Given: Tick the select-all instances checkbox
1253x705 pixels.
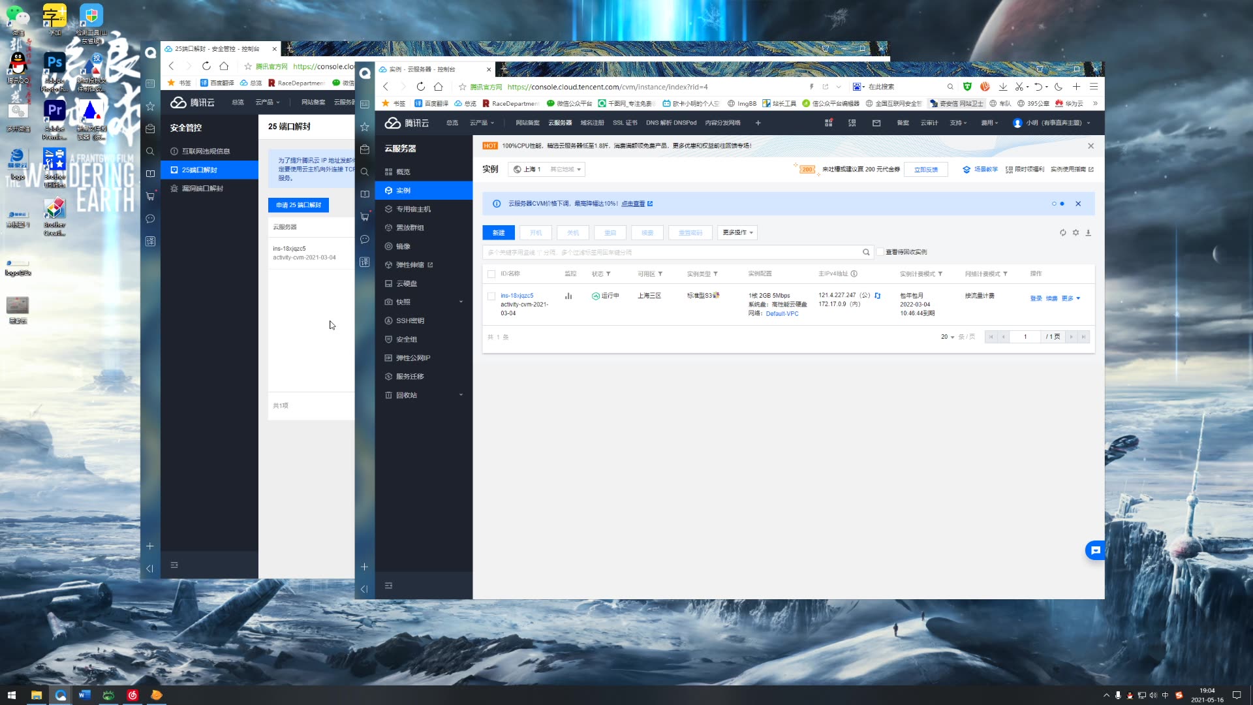Looking at the screenshot, I should [491, 274].
